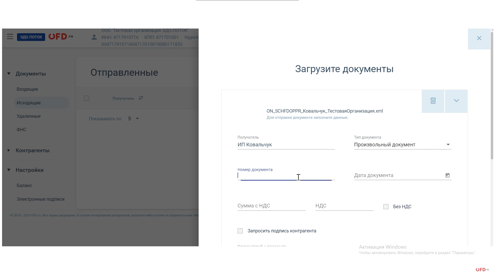Focus the Номер документа field
The image size is (495, 278).
[x=286, y=175]
